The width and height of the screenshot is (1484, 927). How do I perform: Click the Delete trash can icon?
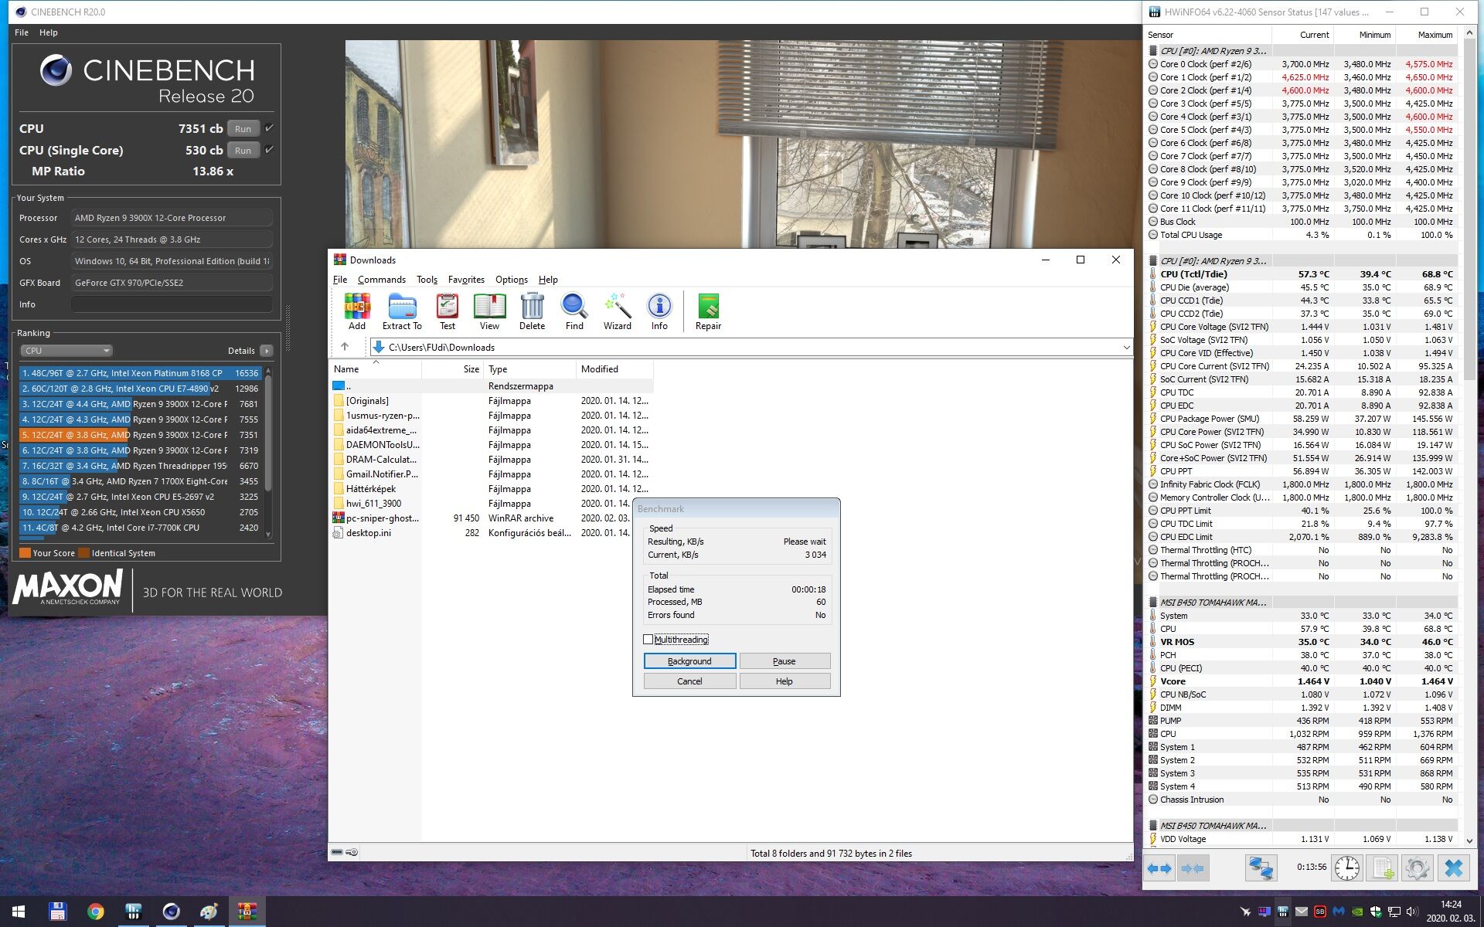532,311
